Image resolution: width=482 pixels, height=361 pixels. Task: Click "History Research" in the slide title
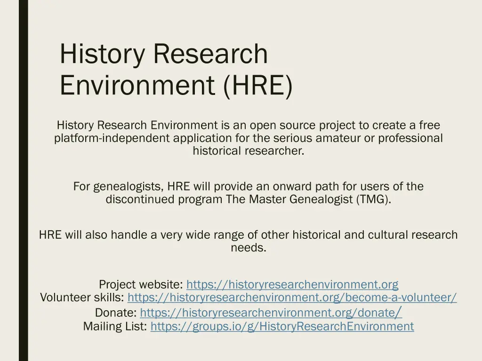click(x=163, y=54)
